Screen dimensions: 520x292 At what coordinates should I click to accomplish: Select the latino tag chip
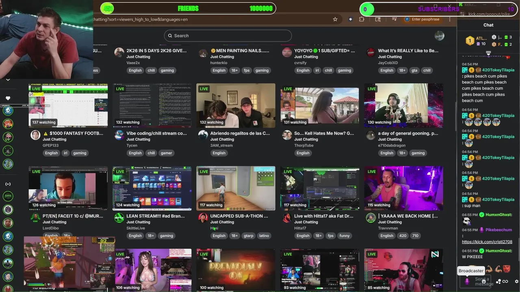coord(264,236)
